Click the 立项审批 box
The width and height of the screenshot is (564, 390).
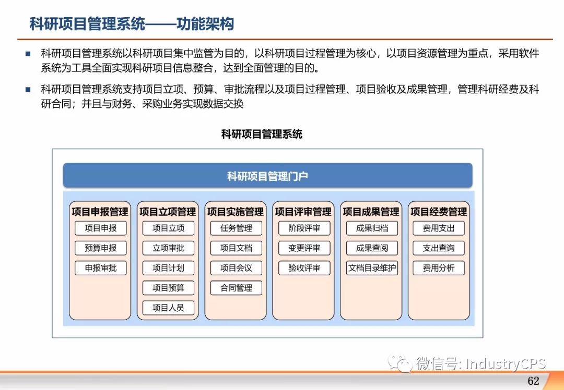pos(168,248)
